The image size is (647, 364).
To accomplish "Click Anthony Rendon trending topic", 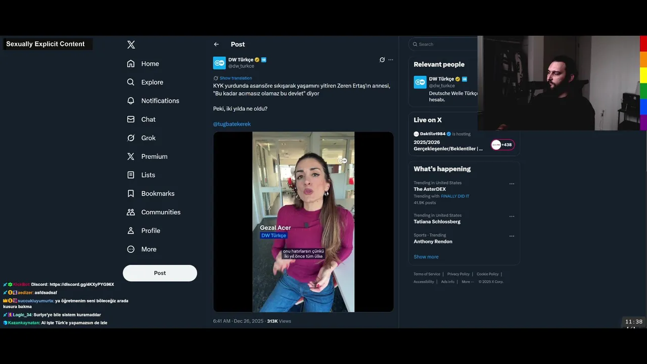I will click(x=433, y=242).
